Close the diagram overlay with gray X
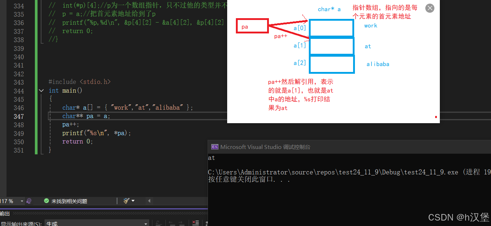The height and width of the screenshot is (226, 491). (x=430, y=8)
